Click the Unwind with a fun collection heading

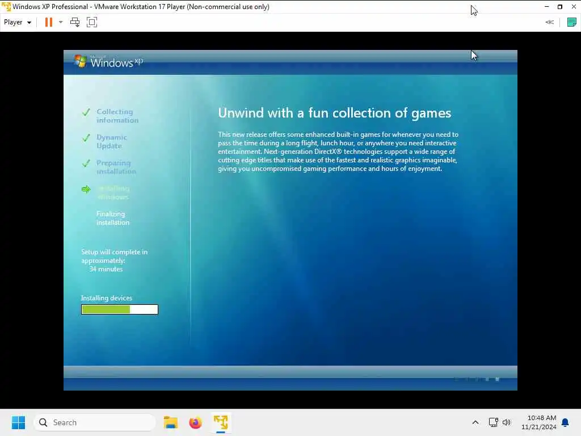pos(334,113)
